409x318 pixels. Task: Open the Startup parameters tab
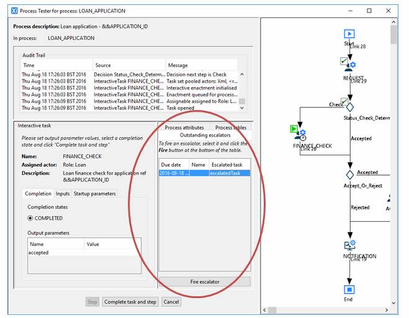click(x=94, y=194)
